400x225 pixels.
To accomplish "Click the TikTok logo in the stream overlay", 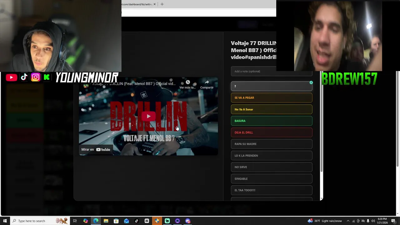I will (24, 77).
